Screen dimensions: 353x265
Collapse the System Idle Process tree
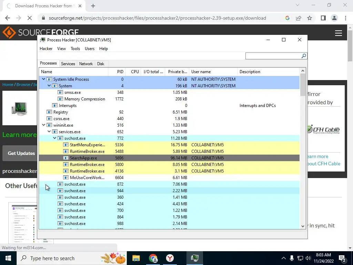tap(44, 79)
